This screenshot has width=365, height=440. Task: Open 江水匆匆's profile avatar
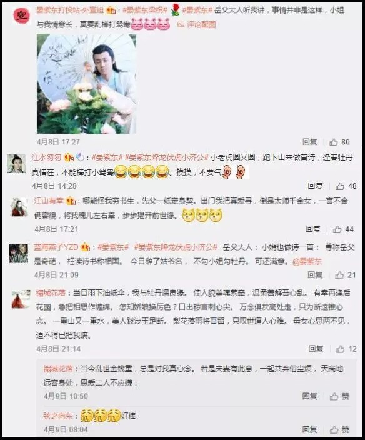[16, 164]
